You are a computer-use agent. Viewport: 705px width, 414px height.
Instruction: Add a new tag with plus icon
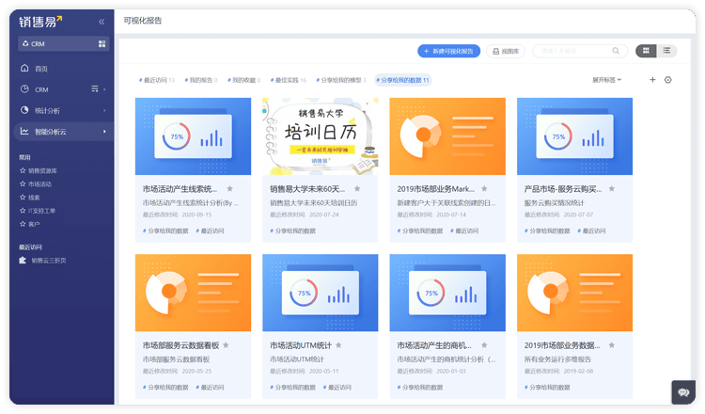pos(652,80)
